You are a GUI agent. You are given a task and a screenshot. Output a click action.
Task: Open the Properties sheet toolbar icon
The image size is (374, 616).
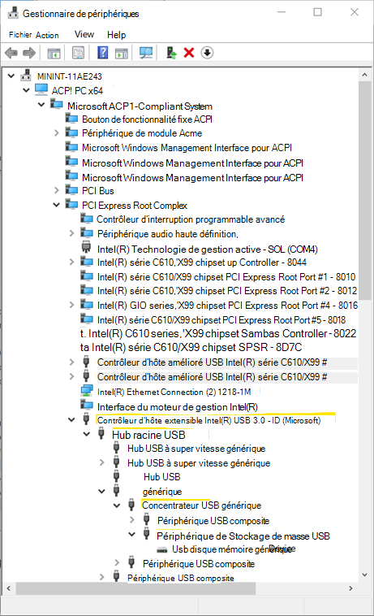point(78,53)
